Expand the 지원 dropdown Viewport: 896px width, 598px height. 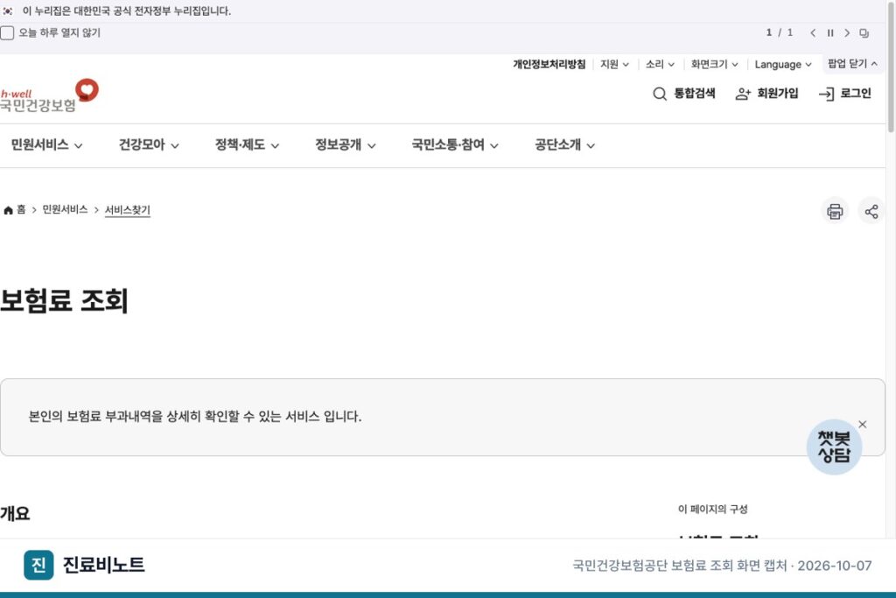(615, 64)
